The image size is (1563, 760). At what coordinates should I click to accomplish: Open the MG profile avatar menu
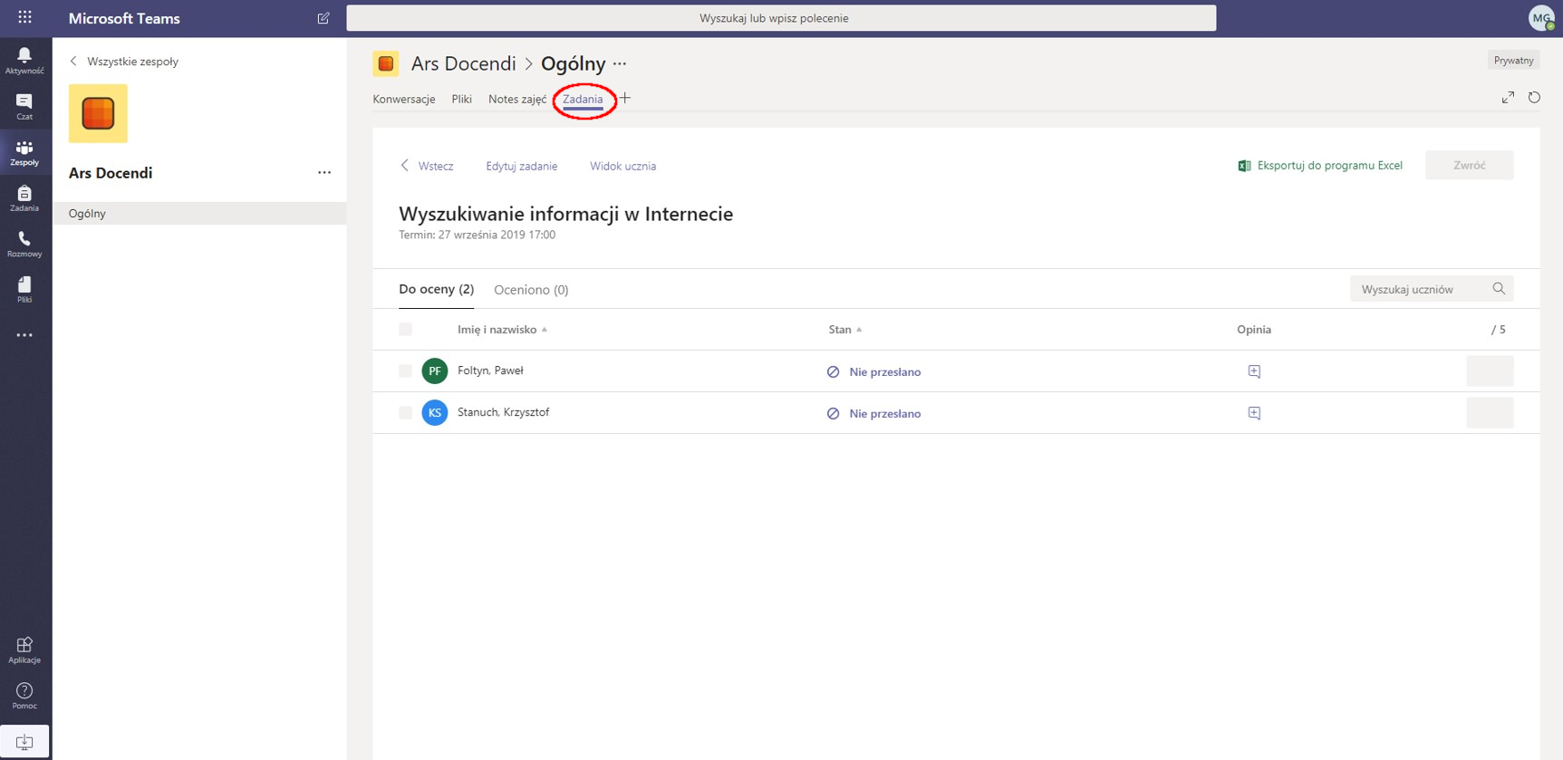[1541, 18]
